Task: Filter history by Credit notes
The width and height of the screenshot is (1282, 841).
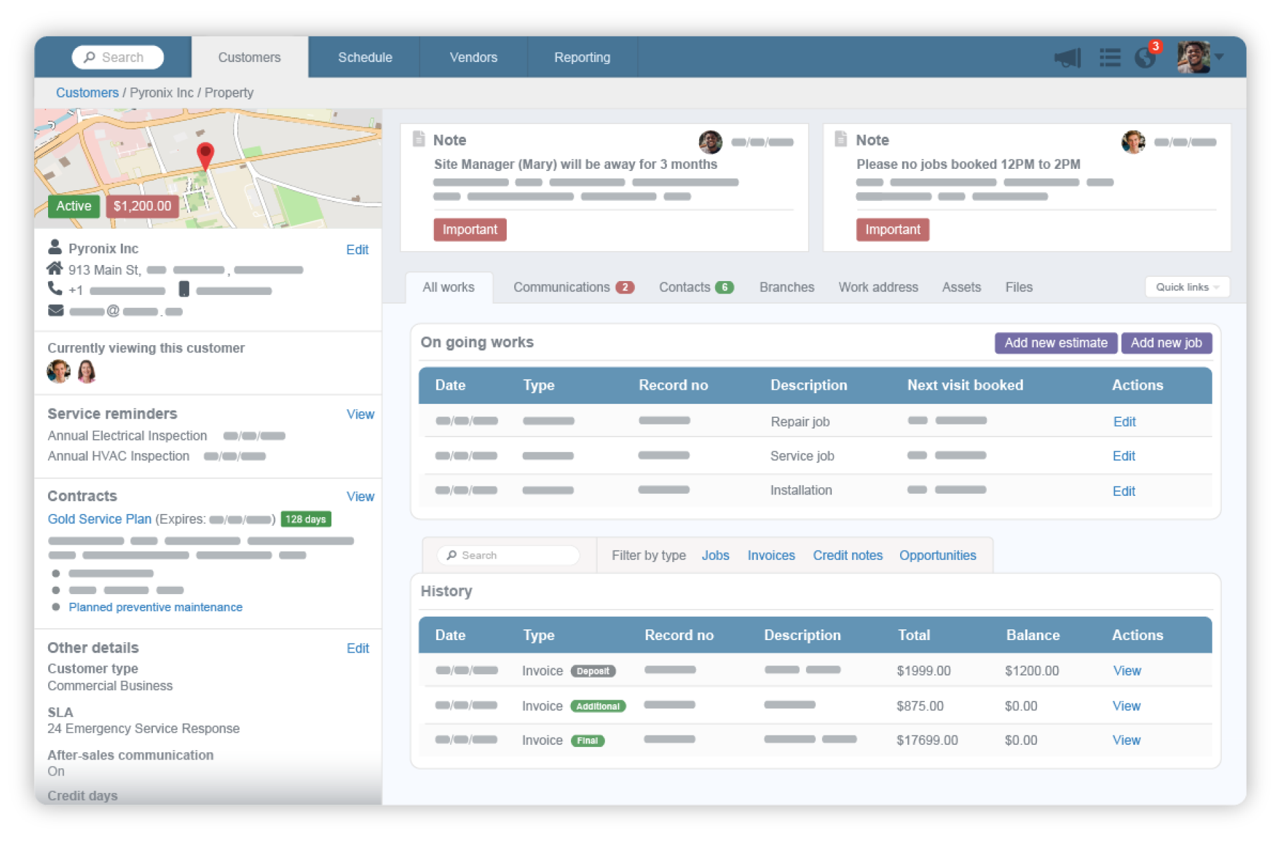Action: (847, 555)
